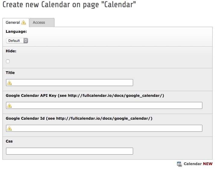The image size is (215, 169).
Task: Switch to the Access tab
Action: tap(42, 23)
